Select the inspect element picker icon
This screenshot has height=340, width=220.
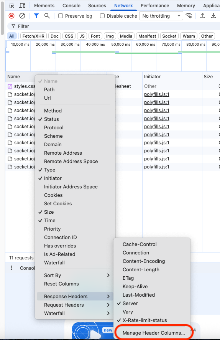[11, 5]
